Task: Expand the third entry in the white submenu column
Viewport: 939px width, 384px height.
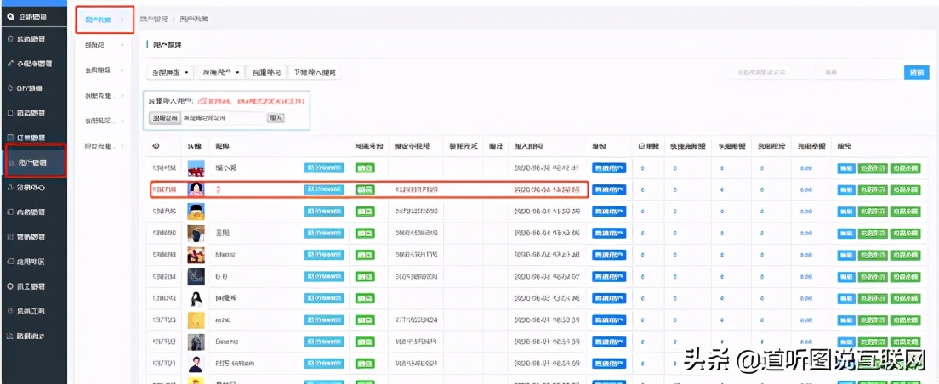Action: pyautogui.click(x=105, y=71)
